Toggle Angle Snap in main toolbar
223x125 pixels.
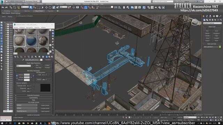pyautogui.click(x=86, y=7)
